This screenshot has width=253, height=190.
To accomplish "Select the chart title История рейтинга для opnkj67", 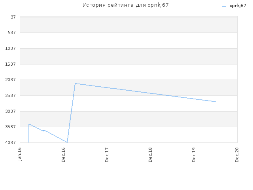I will click(x=126, y=5).
